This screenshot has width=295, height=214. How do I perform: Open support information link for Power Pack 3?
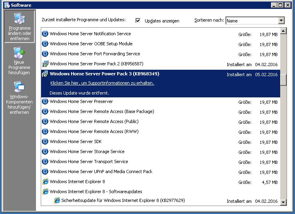coord(102,83)
